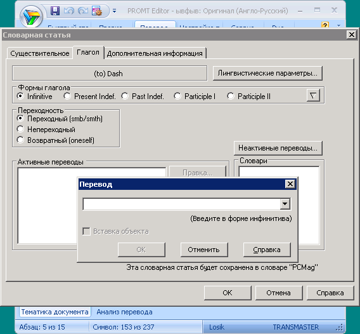360x334 pixels.
Task: Open the Анализ перевода bottom tab
Action: click(124, 312)
